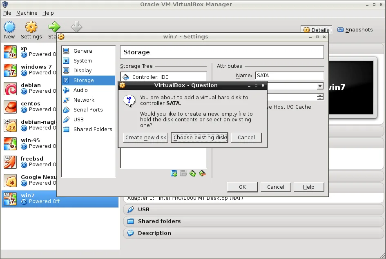Switch to the Serial Ports settings page

coord(87,109)
